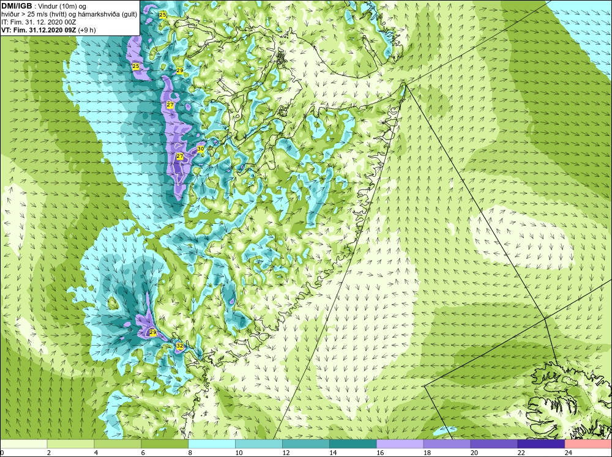Click the yellow gust label showing 32
Viewport: 612px width, 457px height.
coord(179,346)
